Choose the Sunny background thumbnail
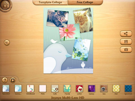Screen dimensions: 135x101 point(18,88)
